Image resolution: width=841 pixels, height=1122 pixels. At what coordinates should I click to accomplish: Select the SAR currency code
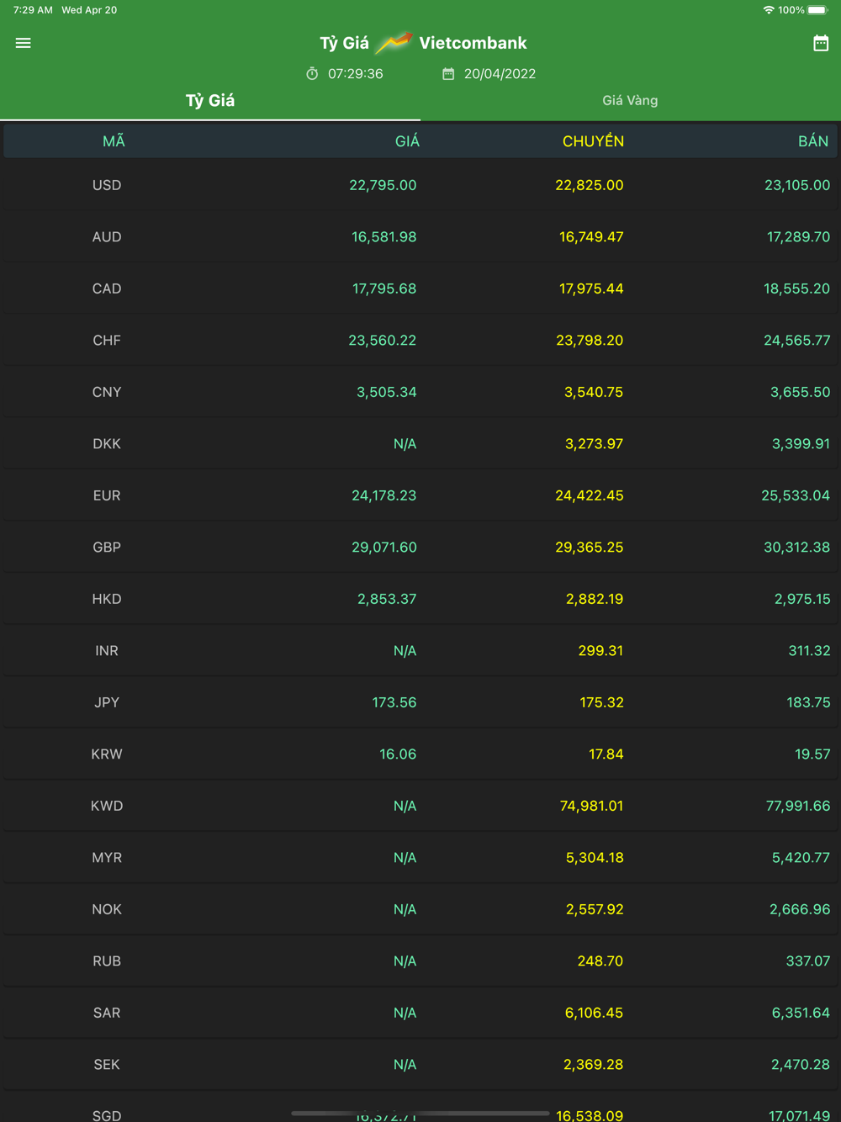click(107, 1013)
